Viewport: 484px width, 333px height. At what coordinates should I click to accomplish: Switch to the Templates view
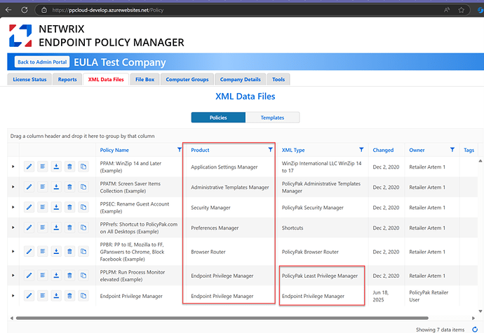tap(273, 118)
